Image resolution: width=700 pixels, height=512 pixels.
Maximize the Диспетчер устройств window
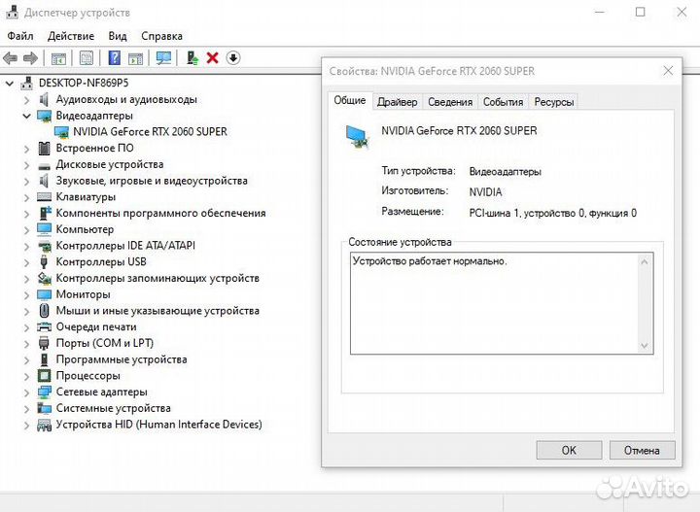(640, 12)
